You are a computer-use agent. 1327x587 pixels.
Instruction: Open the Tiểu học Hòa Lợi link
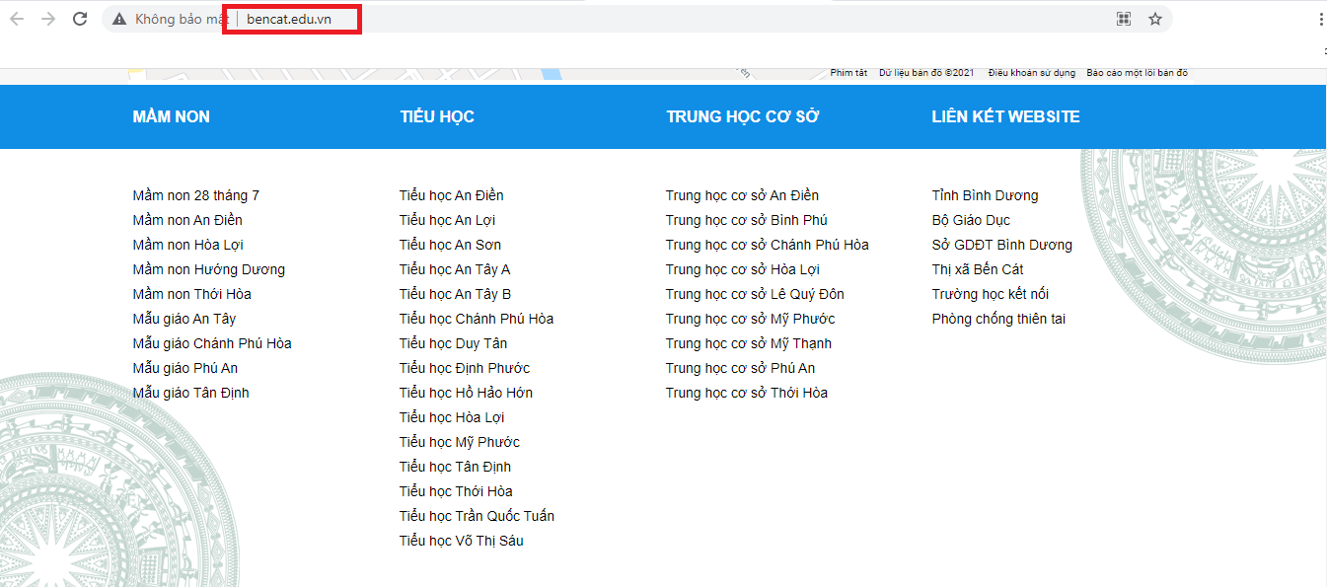click(x=452, y=417)
